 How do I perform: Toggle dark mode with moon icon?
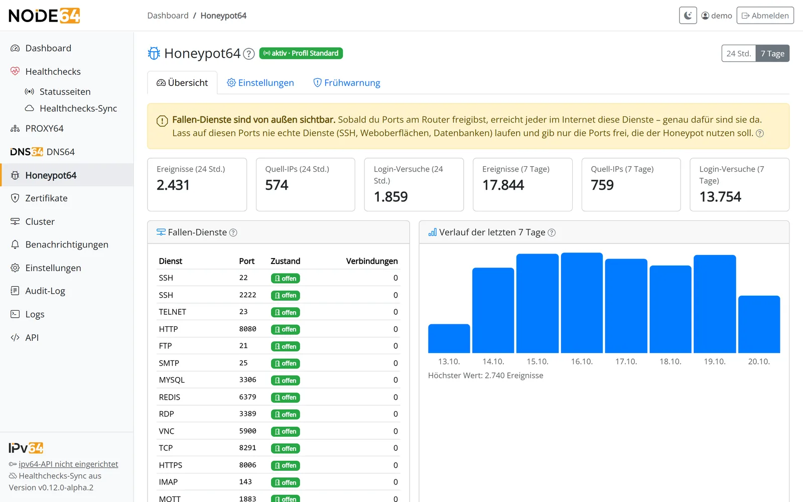[688, 16]
